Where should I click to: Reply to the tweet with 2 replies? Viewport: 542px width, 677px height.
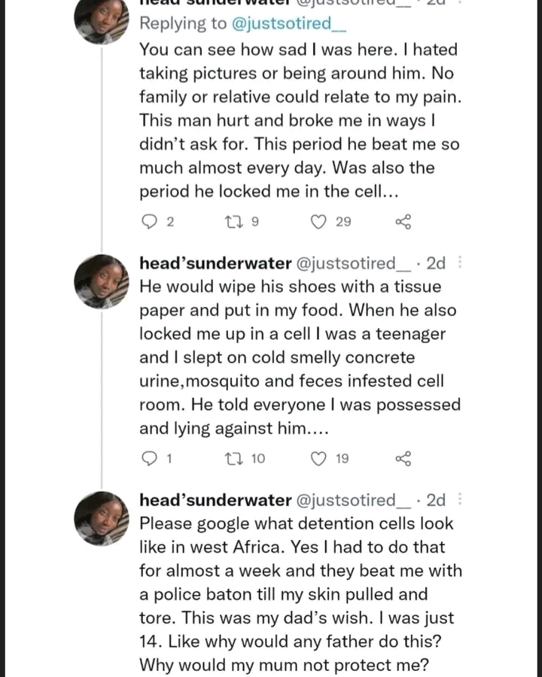[149, 221]
